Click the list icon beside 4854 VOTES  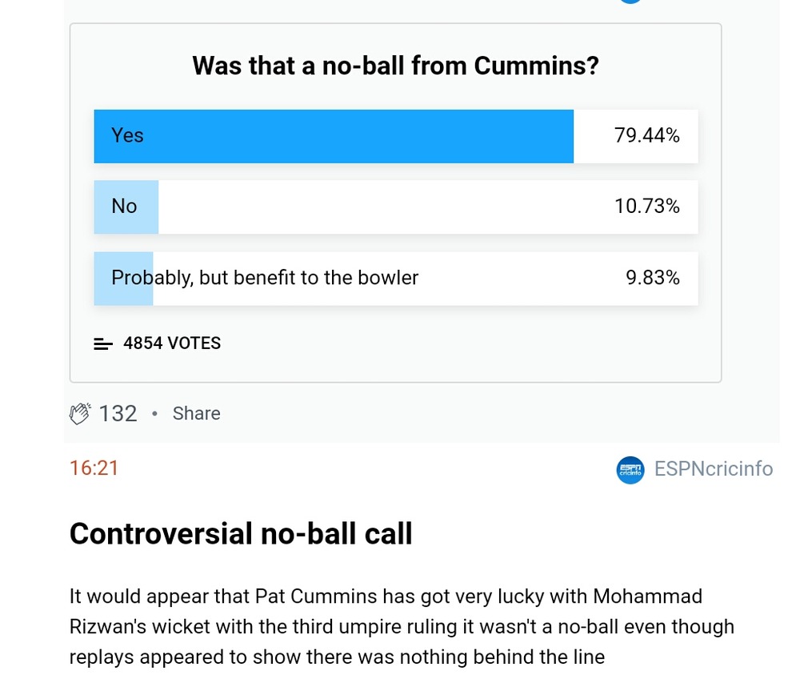tap(103, 344)
